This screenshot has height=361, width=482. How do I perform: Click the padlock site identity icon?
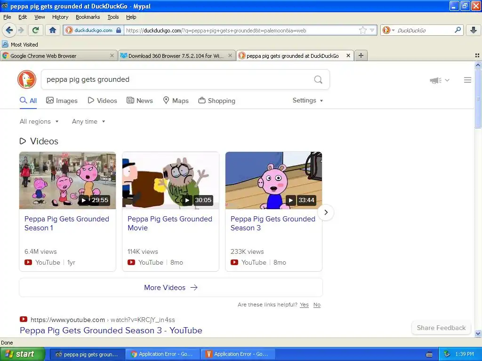[118, 30]
